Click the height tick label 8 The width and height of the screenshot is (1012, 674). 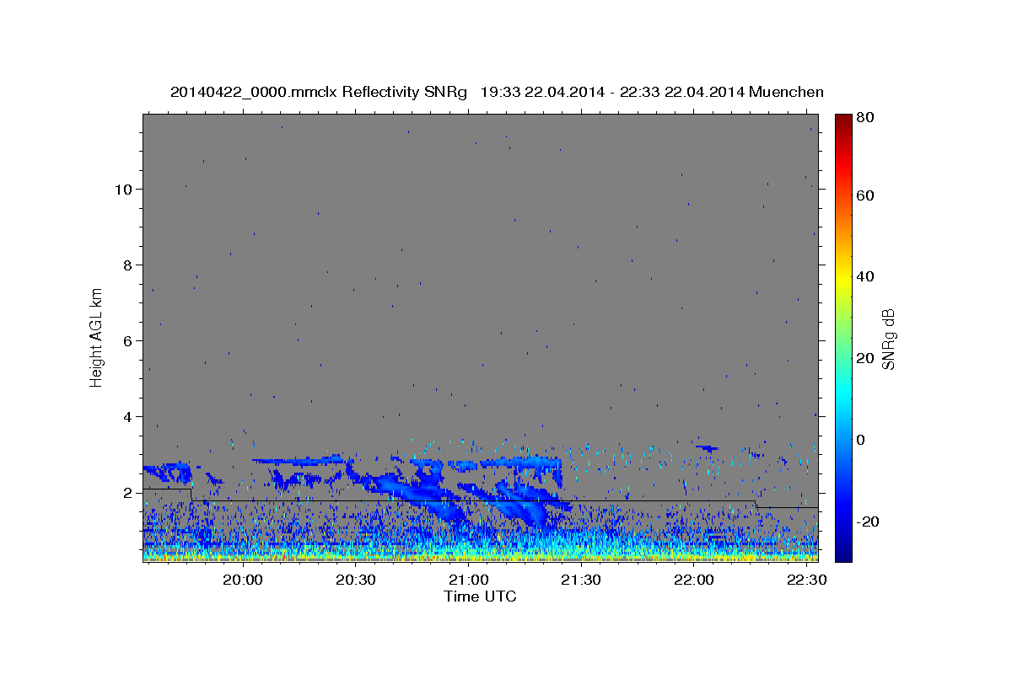click(x=127, y=265)
